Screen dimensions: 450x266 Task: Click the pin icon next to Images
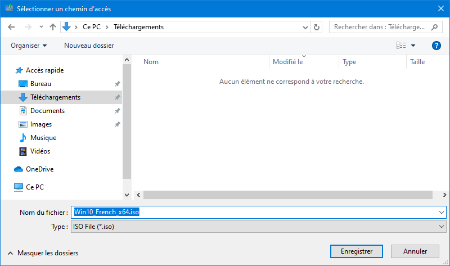tap(117, 124)
